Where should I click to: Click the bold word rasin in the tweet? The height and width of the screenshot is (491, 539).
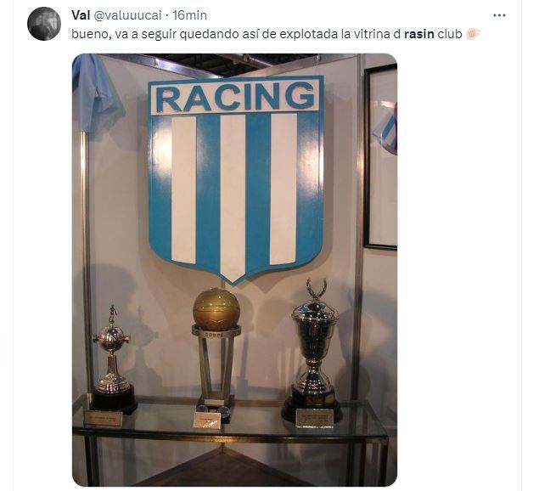pyautogui.click(x=419, y=34)
